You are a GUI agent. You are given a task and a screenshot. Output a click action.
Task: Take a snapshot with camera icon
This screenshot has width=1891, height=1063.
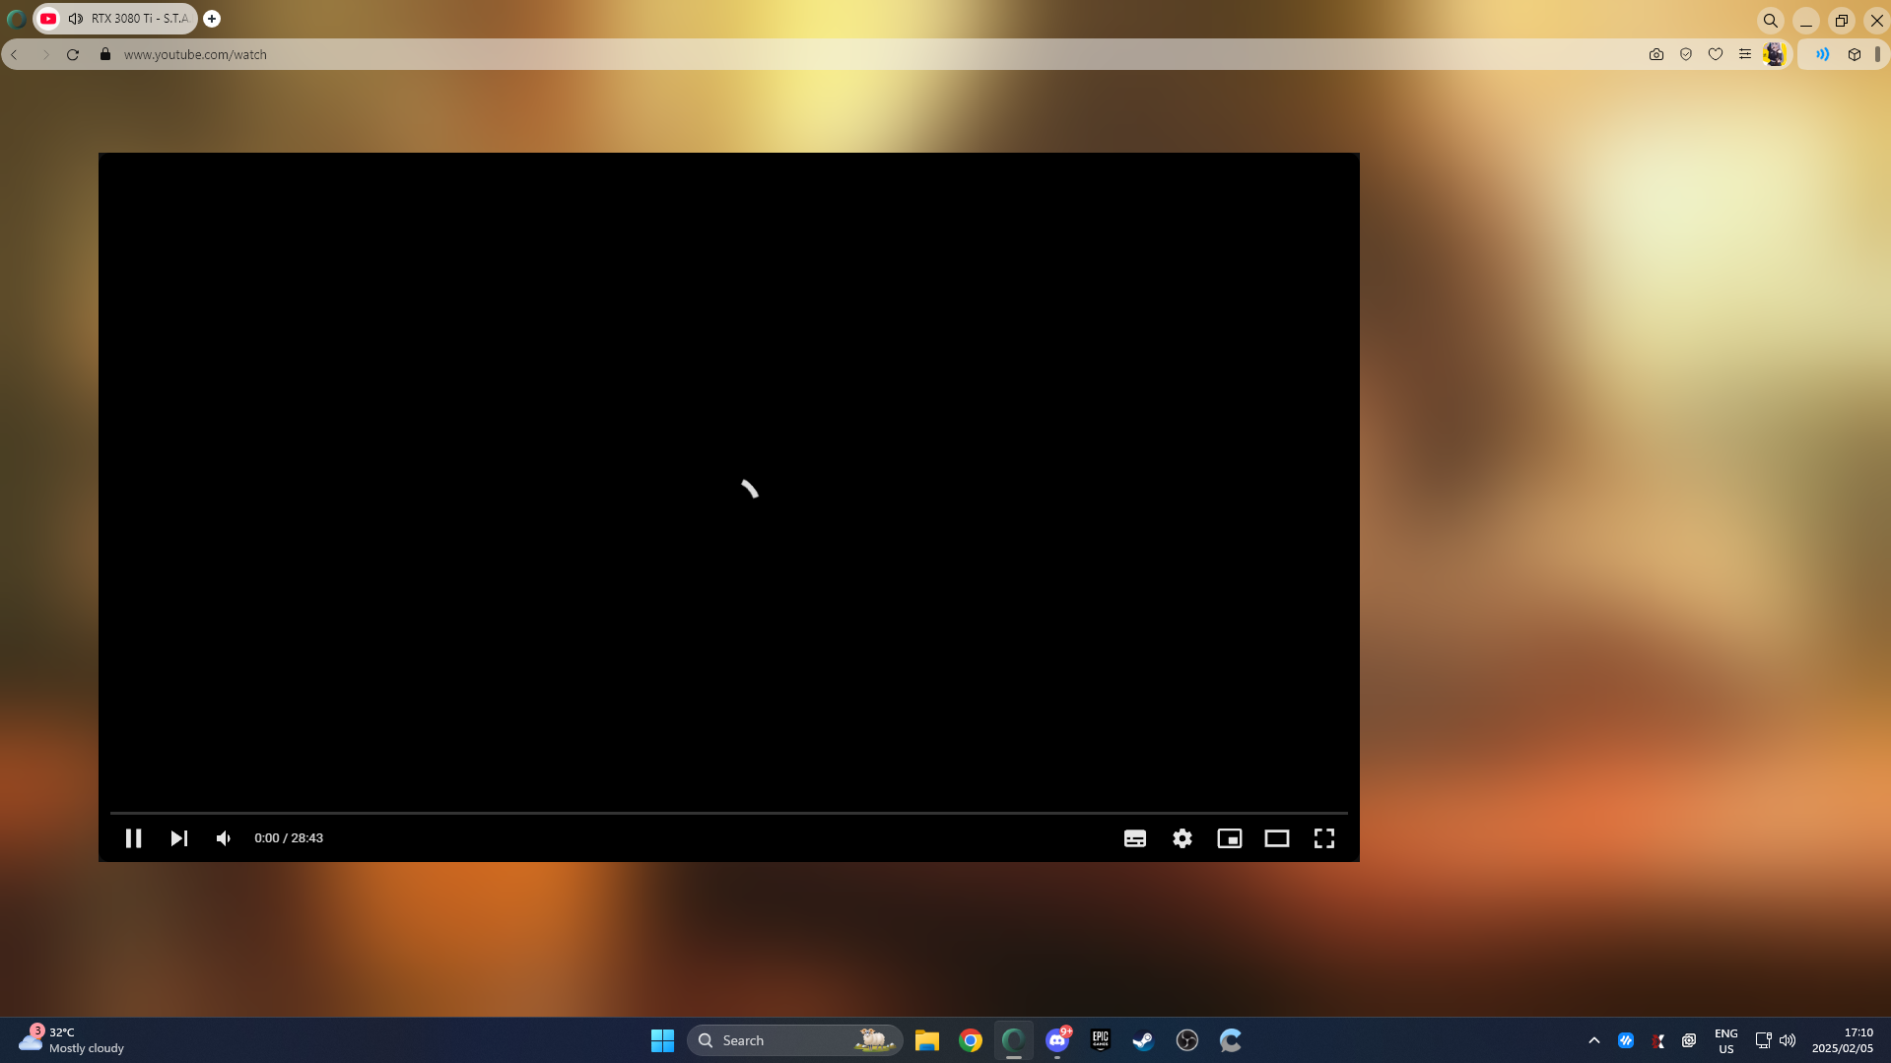pos(1656,55)
